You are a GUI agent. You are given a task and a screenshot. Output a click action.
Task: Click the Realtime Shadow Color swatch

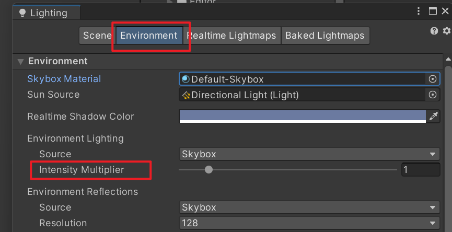tap(303, 117)
